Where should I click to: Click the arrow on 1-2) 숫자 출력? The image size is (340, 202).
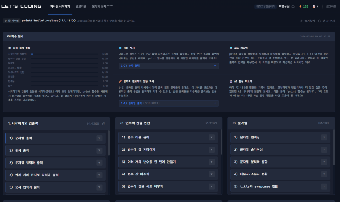pos(215,66)
